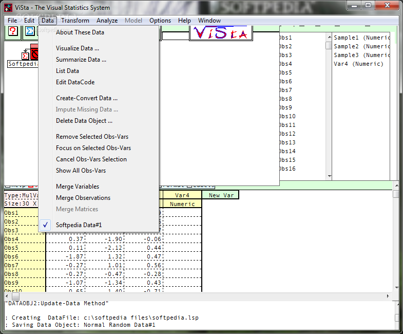Click the New Var column button
Screen dimensions: 403x334
[221, 195]
